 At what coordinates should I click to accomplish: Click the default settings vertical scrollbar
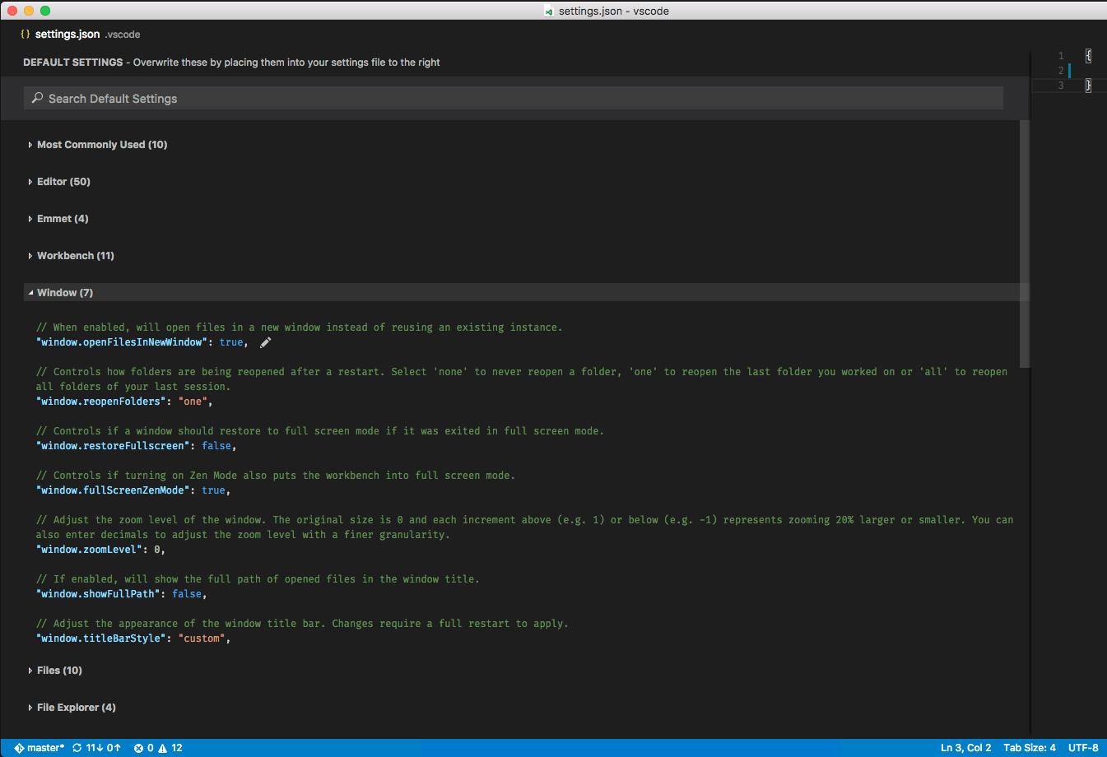click(1025, 244)
